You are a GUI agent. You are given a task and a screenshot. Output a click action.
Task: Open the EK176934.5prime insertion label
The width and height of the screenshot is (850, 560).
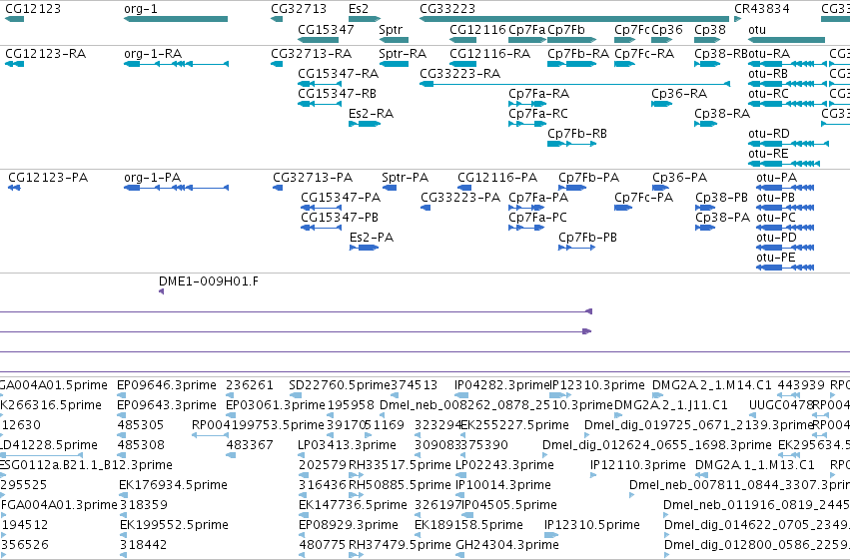point(174,485)
